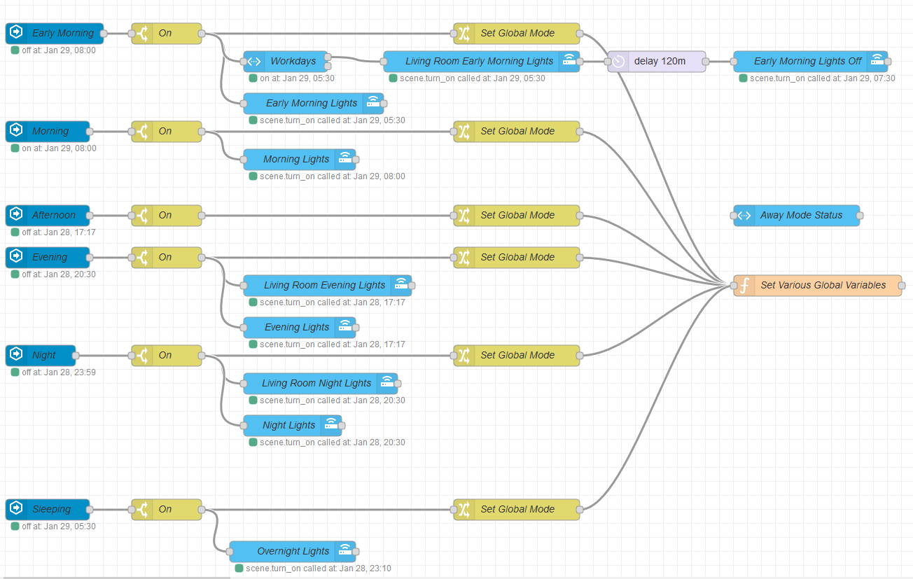Viewport: 913px width, 579px height.
Task: Click the change icon on Morning's Set Global Mode node
Action: (464, 131)
